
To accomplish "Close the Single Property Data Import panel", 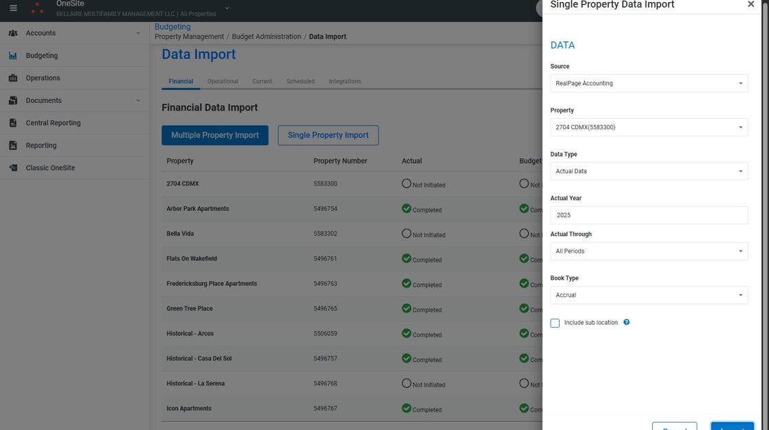I will (x=750, y=4).
